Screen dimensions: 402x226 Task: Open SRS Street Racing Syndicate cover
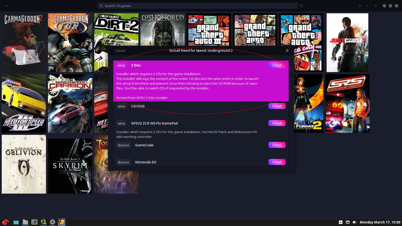(x=347, y=103)
